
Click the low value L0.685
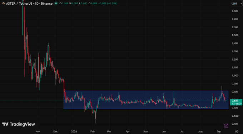click(x=83, y=4)
